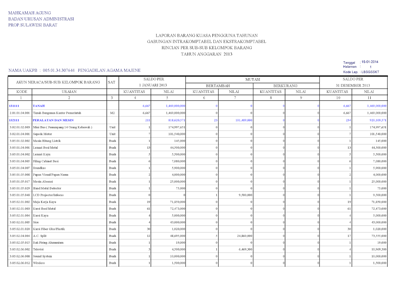
Task: Select "LCD Projector/Infocus" description
Action: [x=48, y=195]
